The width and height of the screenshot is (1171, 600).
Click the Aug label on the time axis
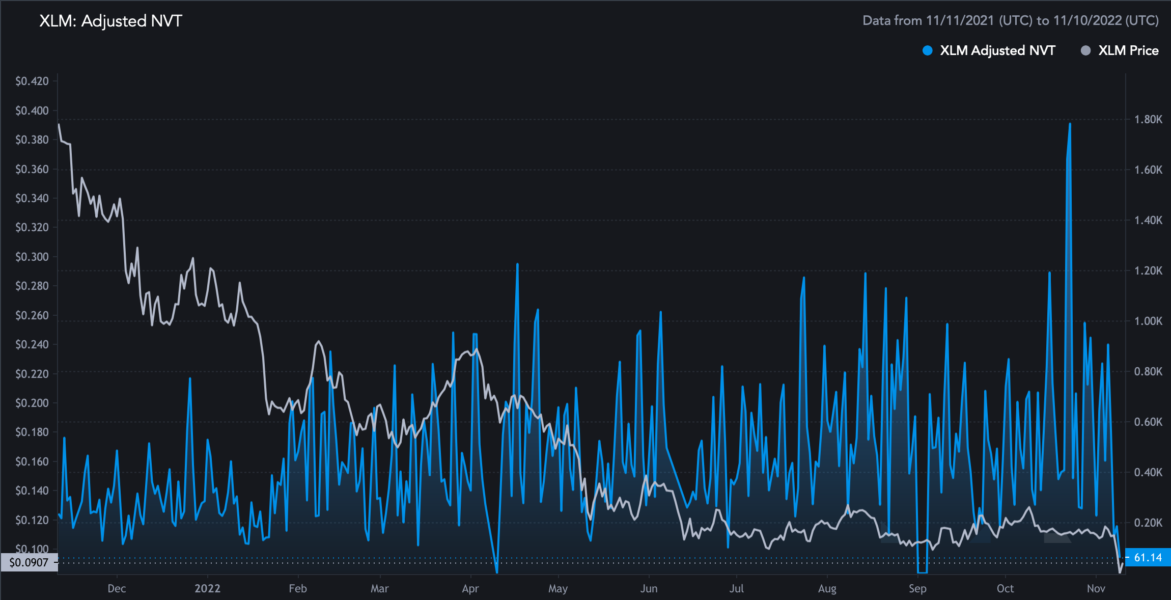(827, 589)
